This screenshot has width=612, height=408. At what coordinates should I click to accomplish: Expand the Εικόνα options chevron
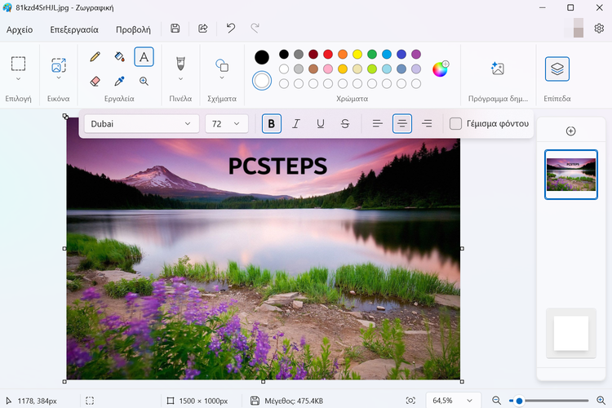point(59,78)
